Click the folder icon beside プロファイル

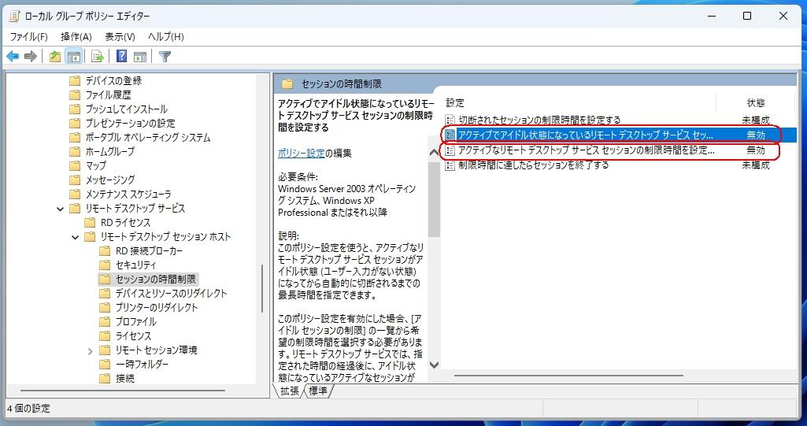pyautogui.click(x=105, y=321)
